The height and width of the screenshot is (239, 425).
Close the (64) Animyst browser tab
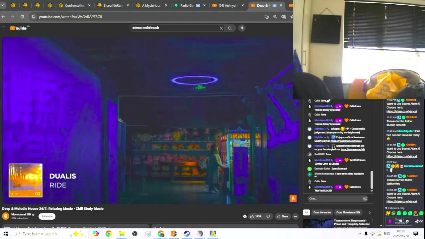point(242,5)
